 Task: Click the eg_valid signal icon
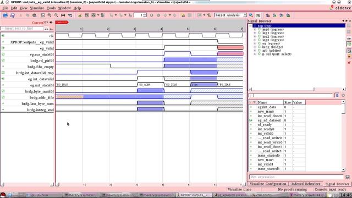3,48
